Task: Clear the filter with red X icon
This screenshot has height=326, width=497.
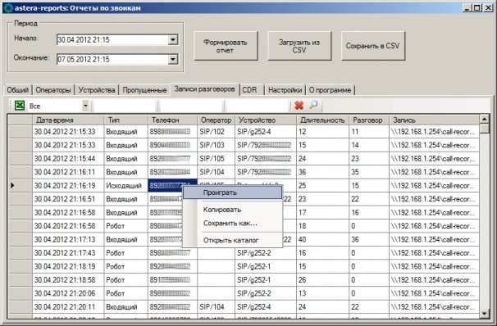Action: (x=299, y=106)
